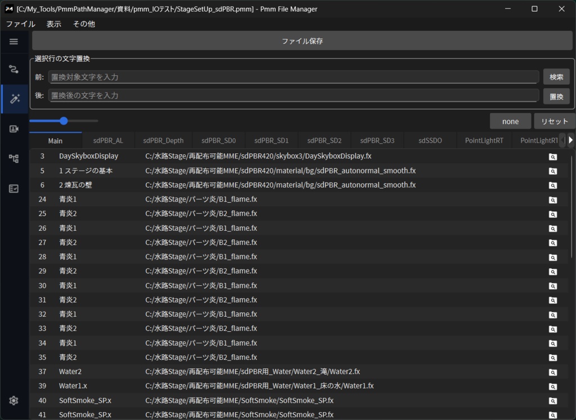Click the magnifier icon on the DaySkyboxDisplay row

coord(553,156)
